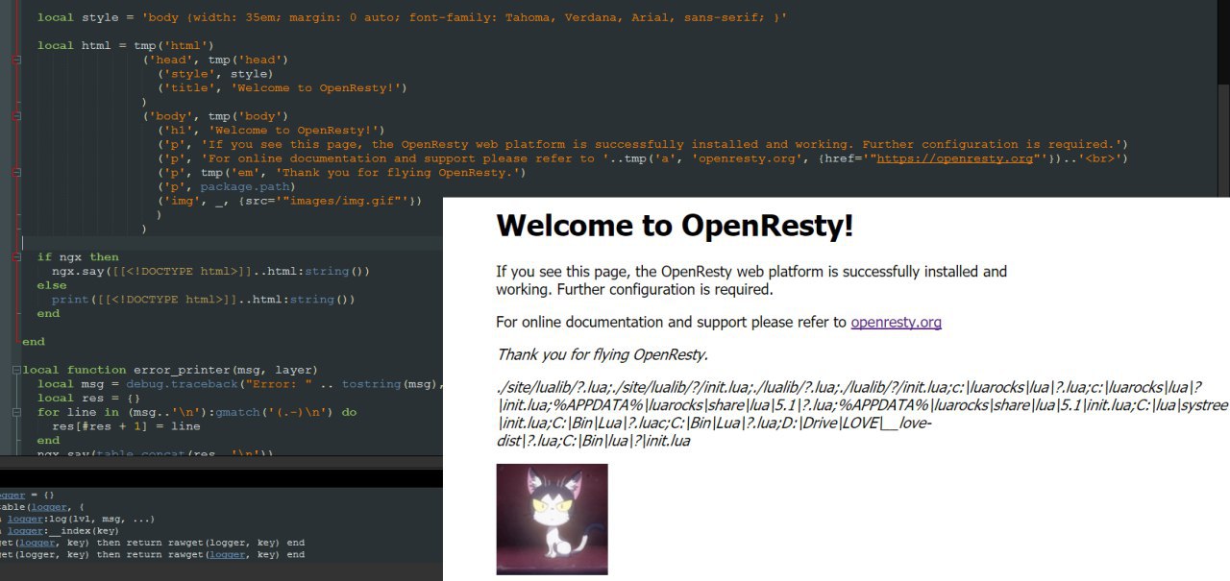Click the 'Welcome to OpenResty!' page heading
Screen dimensions: 1230x581
click(675, 227)
